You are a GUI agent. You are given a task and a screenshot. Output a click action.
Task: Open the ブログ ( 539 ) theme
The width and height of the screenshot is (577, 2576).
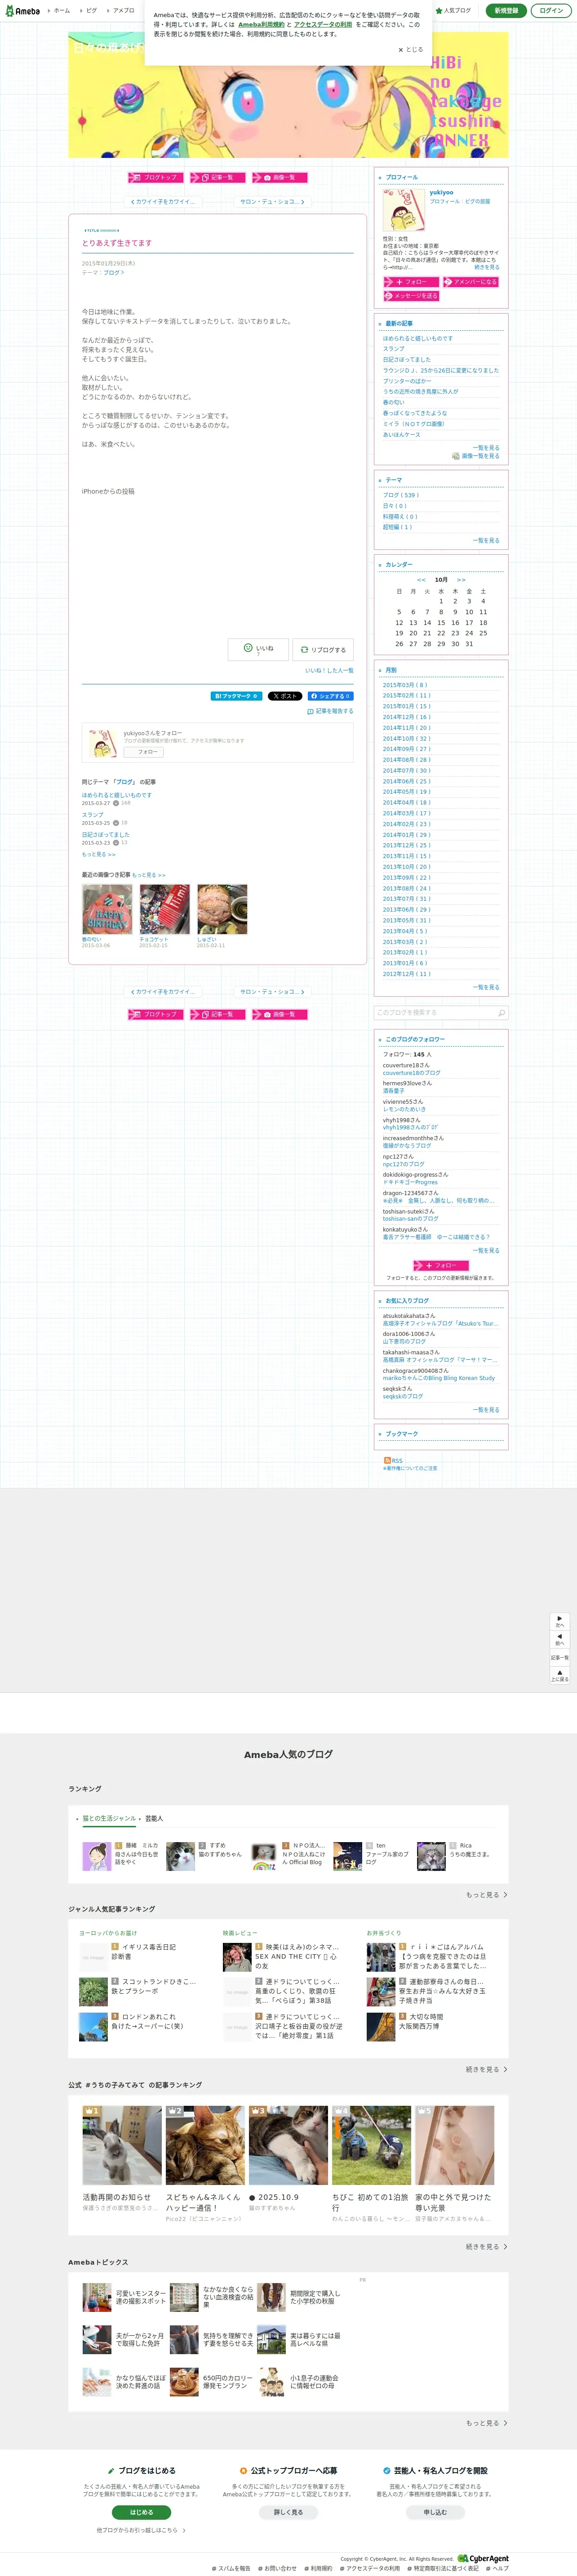coord(401,495)
